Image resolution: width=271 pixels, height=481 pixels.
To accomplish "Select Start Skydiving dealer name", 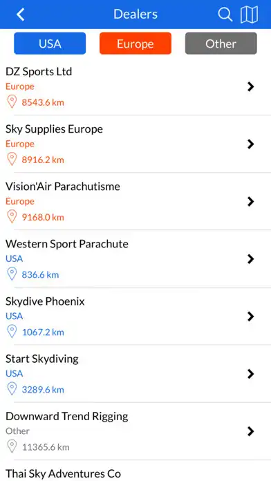I will coord(42,359).
